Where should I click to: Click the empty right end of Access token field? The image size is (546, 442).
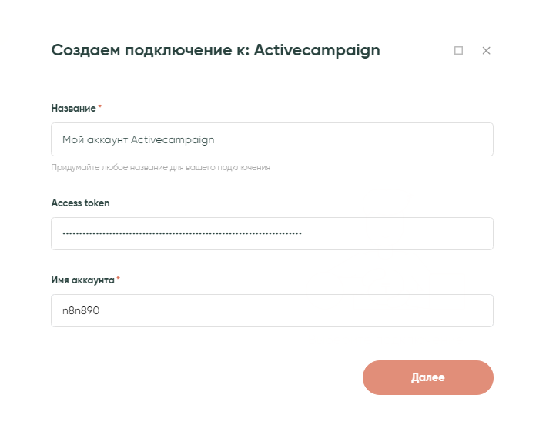click(431, 233)
